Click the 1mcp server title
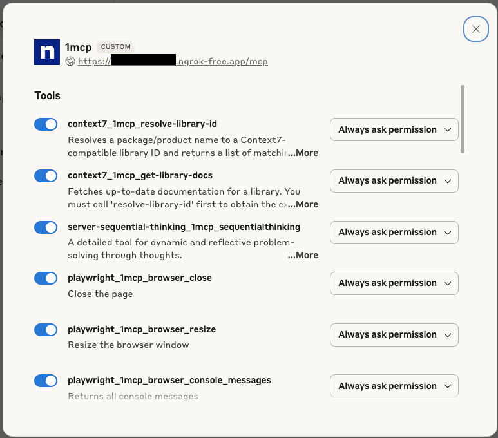The image size is (498, 438). click(x=78, y=47)
